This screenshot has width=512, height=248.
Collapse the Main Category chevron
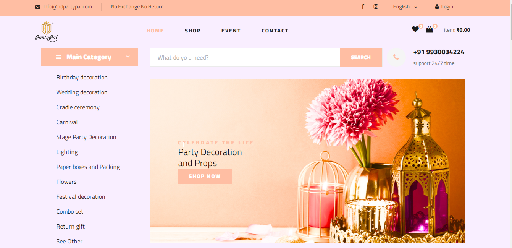point(128,57)
